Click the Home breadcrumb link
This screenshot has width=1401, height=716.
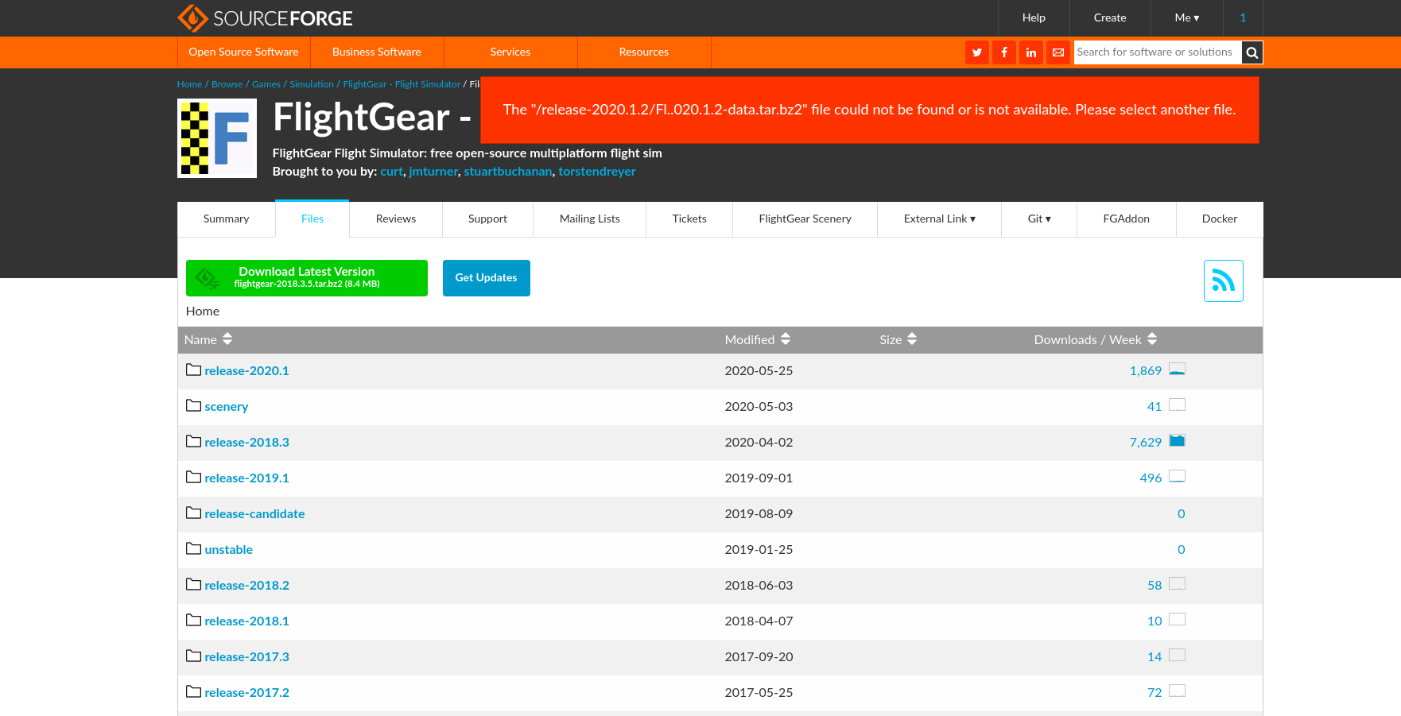point(189,84)
